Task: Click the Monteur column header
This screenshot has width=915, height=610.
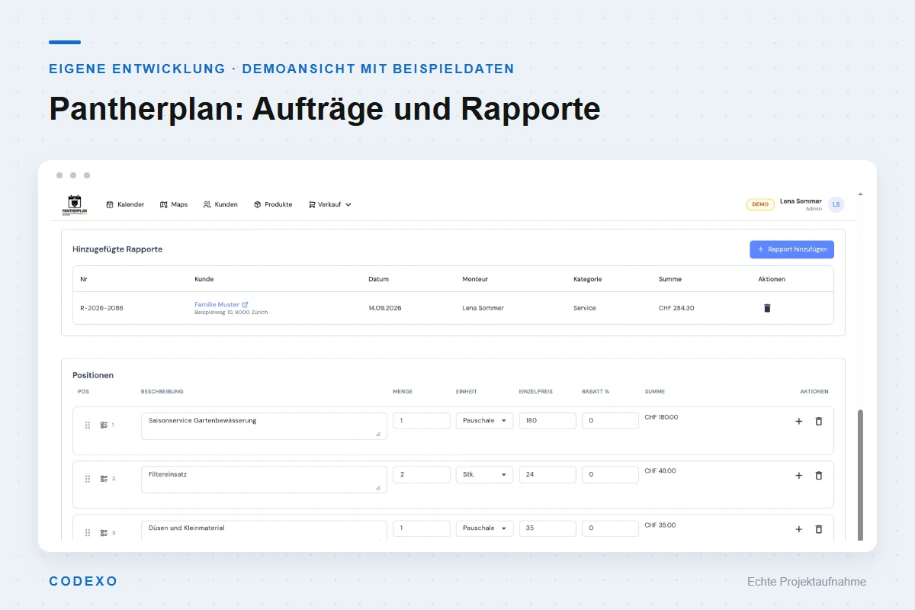Action: point(474,279)
